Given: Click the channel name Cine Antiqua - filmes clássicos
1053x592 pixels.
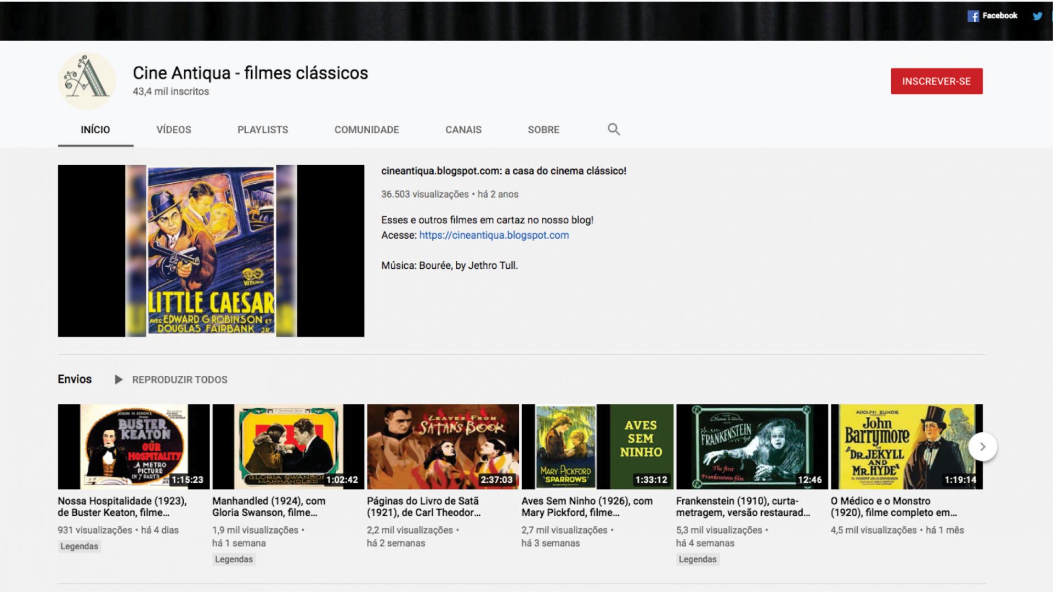Looking at the screenshot, I should coord(250,73).
